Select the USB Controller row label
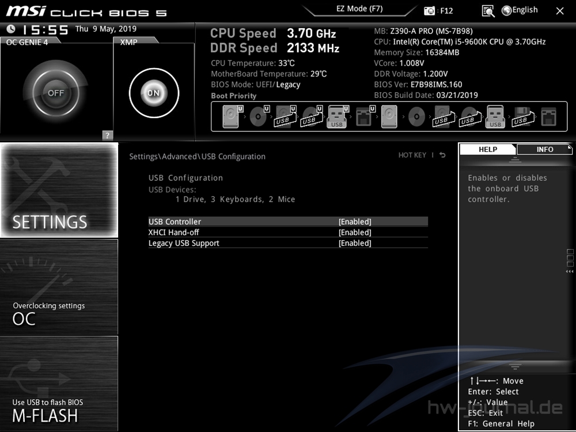Image resolution: width=576 pixels, height=432 pixels. point(175,222)
